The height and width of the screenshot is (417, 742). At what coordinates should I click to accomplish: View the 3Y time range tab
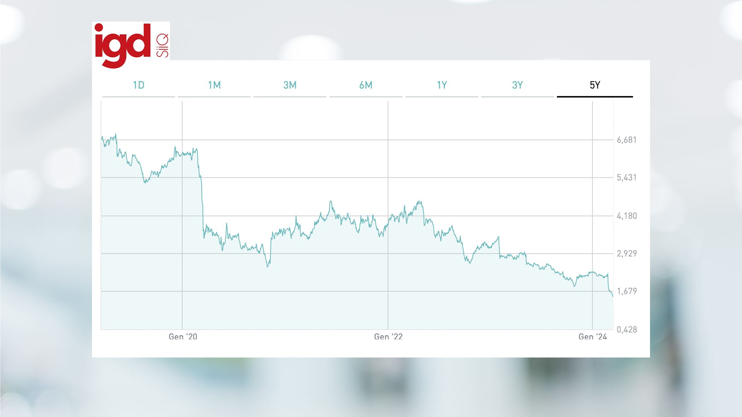coord(517,85)
